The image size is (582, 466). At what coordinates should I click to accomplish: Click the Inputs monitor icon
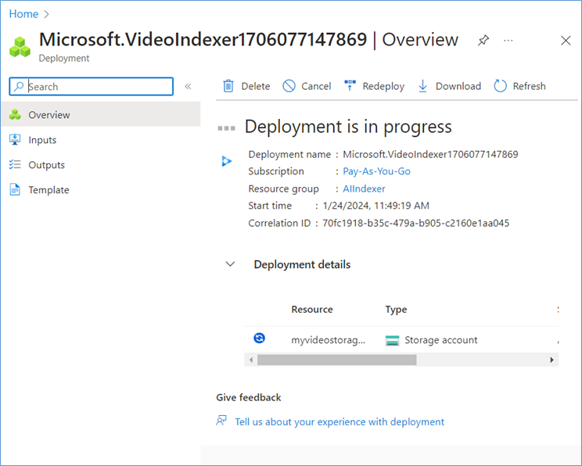15,139
